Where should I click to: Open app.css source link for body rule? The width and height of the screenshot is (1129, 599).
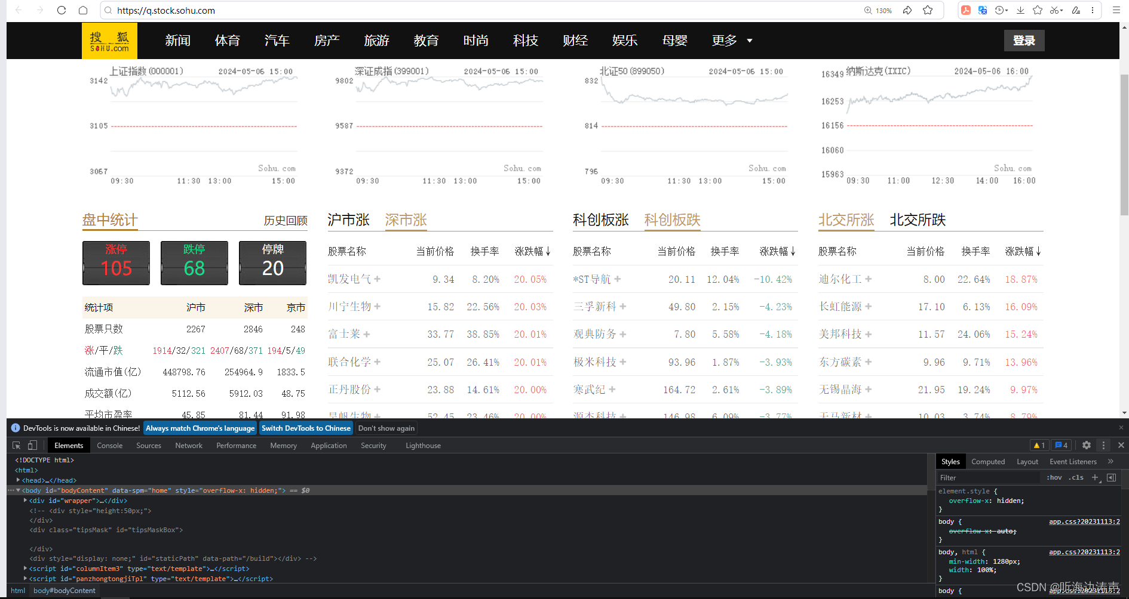tap(1084, 521)
